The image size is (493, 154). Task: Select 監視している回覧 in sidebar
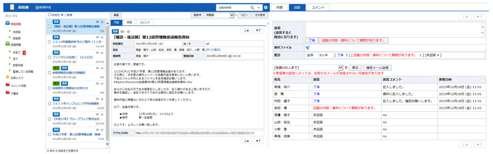click(23, 71)
